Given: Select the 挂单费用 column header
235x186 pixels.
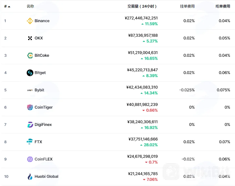Looking at the screenshot, I should [187, 6].
